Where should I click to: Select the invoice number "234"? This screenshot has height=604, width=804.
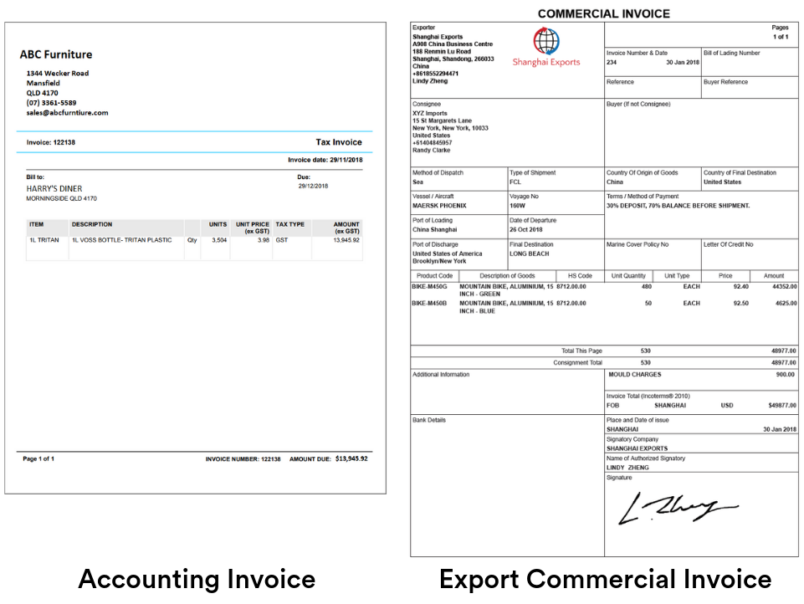click(612, 62)
